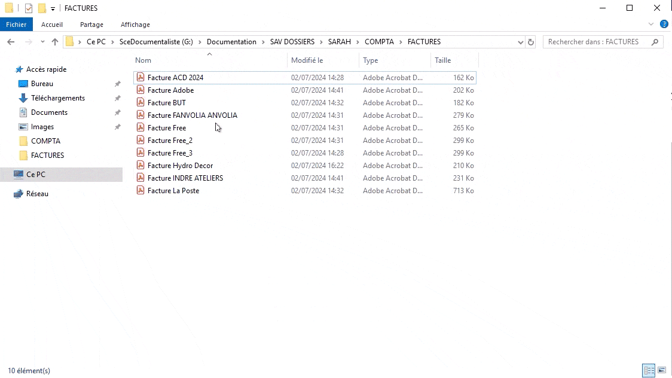
Task: Switch to details view layout icon
Action: (x=649, y=370)
